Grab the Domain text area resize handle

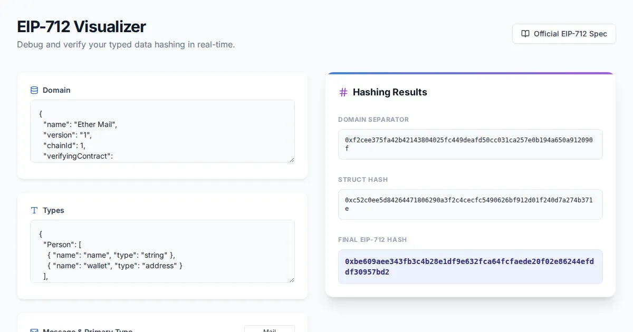coord(291,159)
